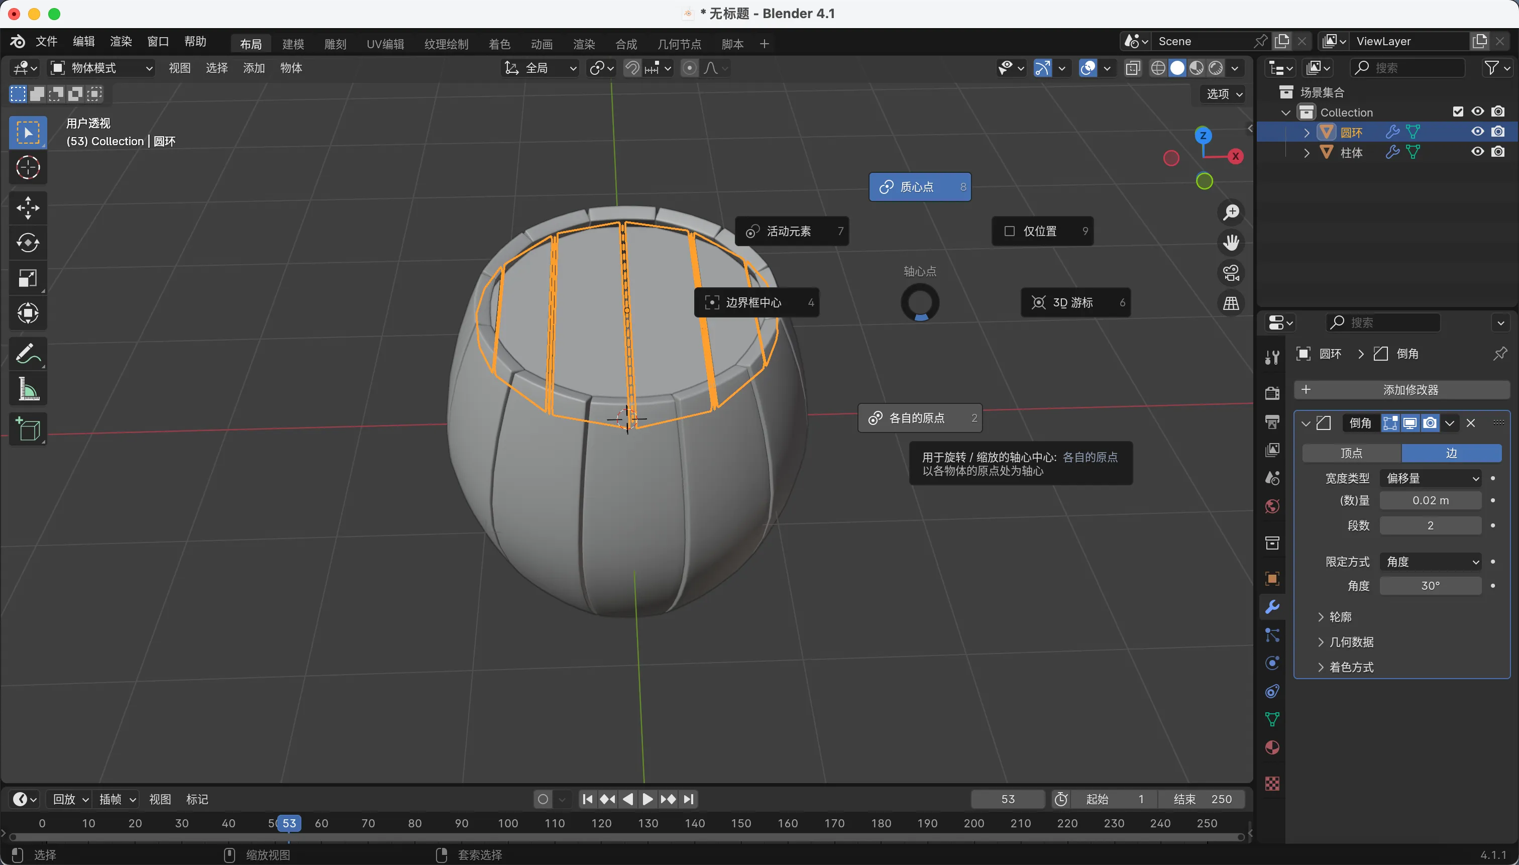Toggle camera view button in viewport

1231,273
